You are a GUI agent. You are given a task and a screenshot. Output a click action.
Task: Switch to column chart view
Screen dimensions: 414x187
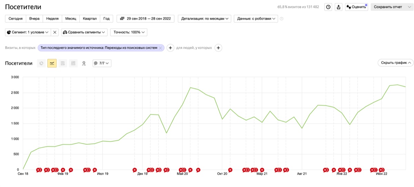73,63
